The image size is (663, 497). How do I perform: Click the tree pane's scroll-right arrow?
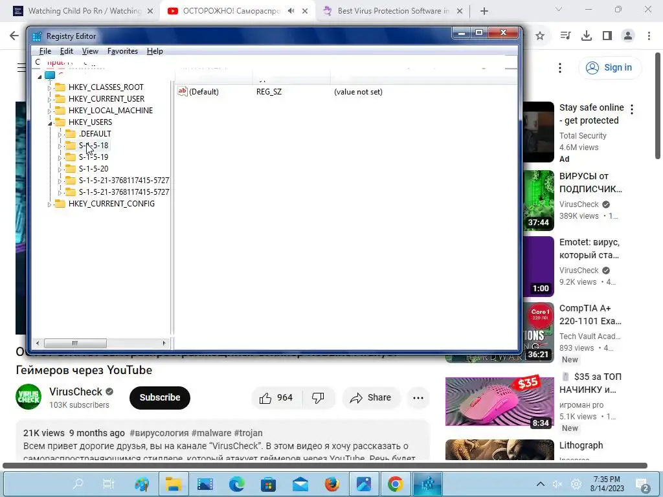pyautogui.click(x=164, y=343)
